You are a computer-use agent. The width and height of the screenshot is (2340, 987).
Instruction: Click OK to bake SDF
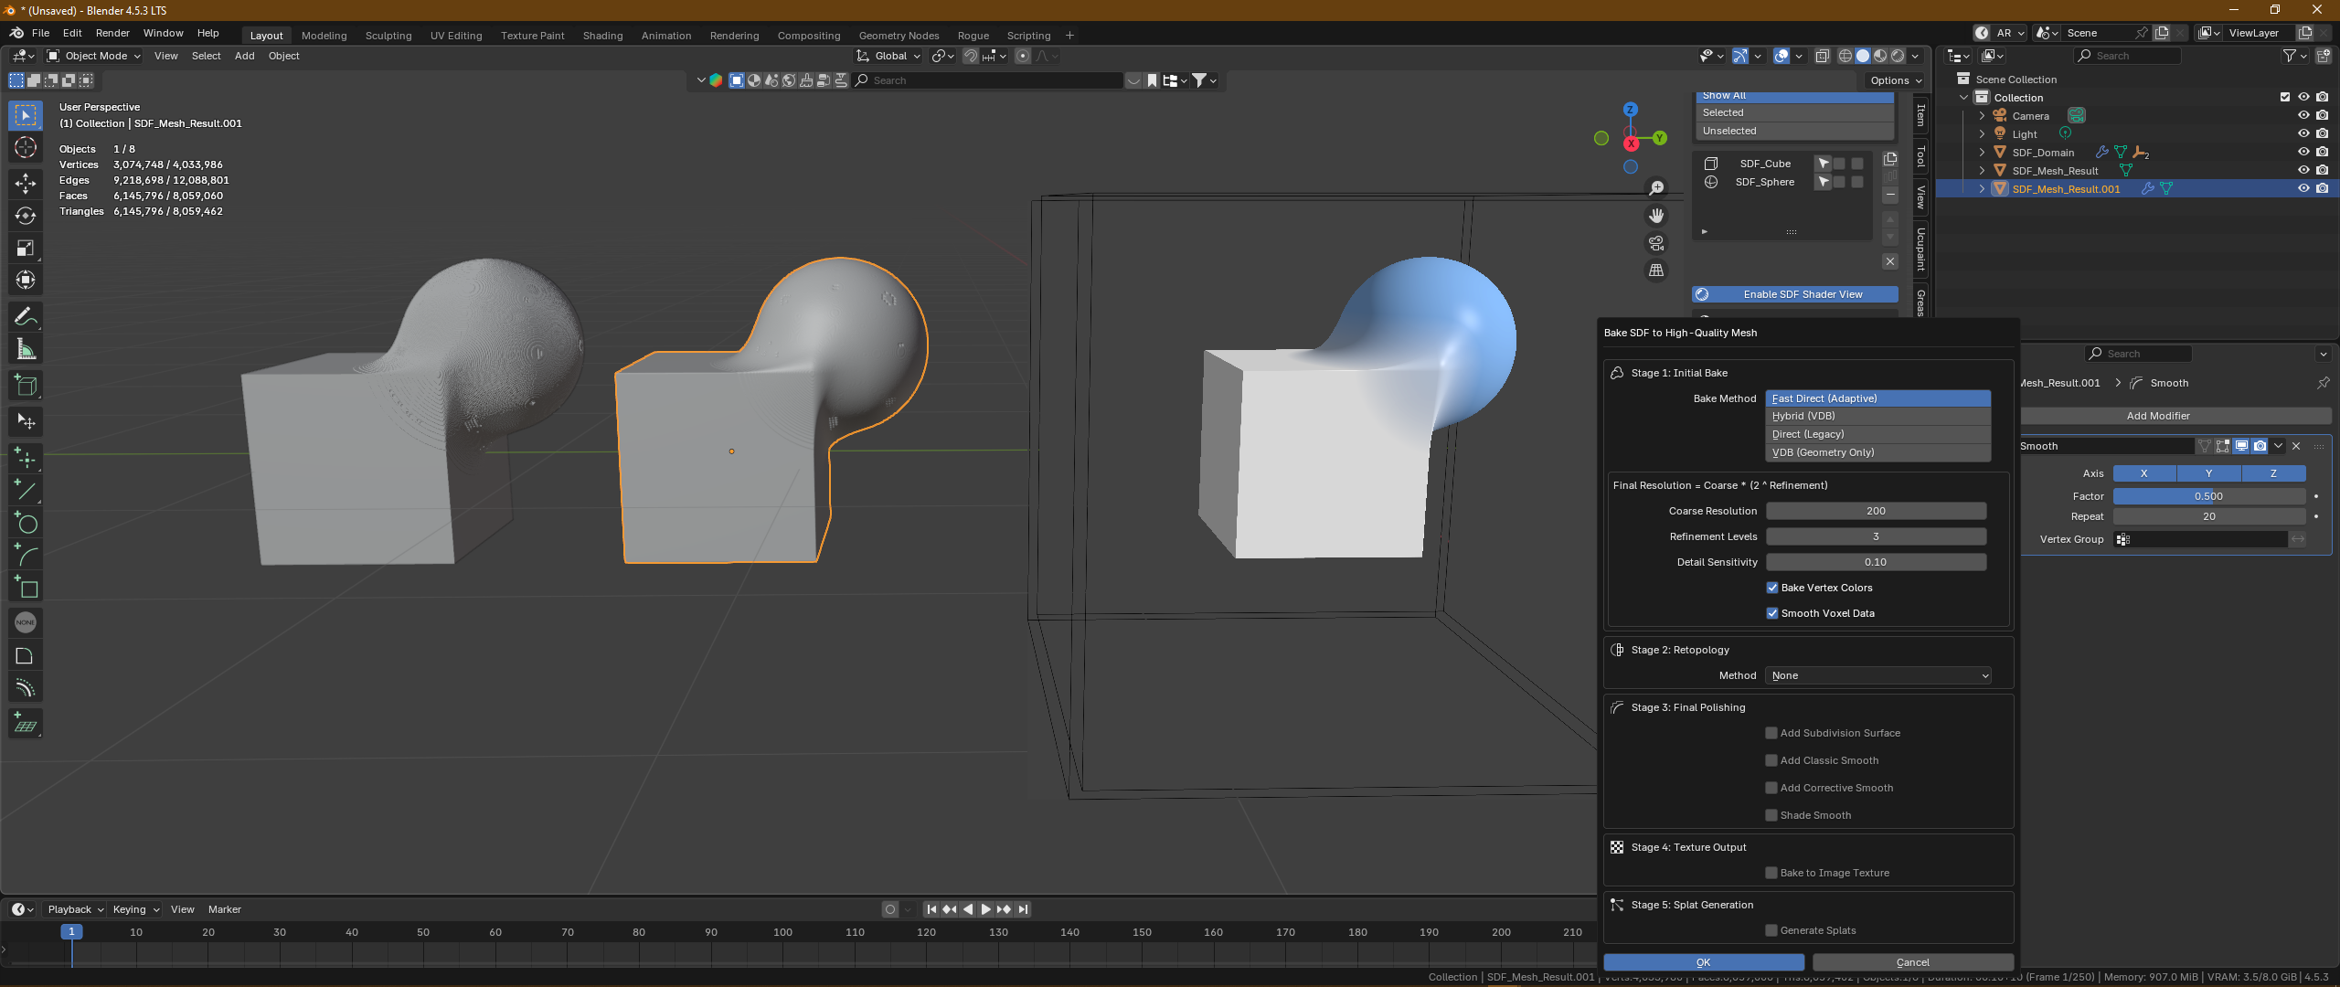(1703, 962)
